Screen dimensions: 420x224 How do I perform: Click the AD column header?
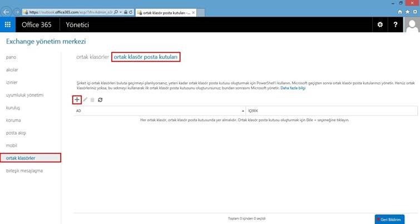[x=159, y=111]
